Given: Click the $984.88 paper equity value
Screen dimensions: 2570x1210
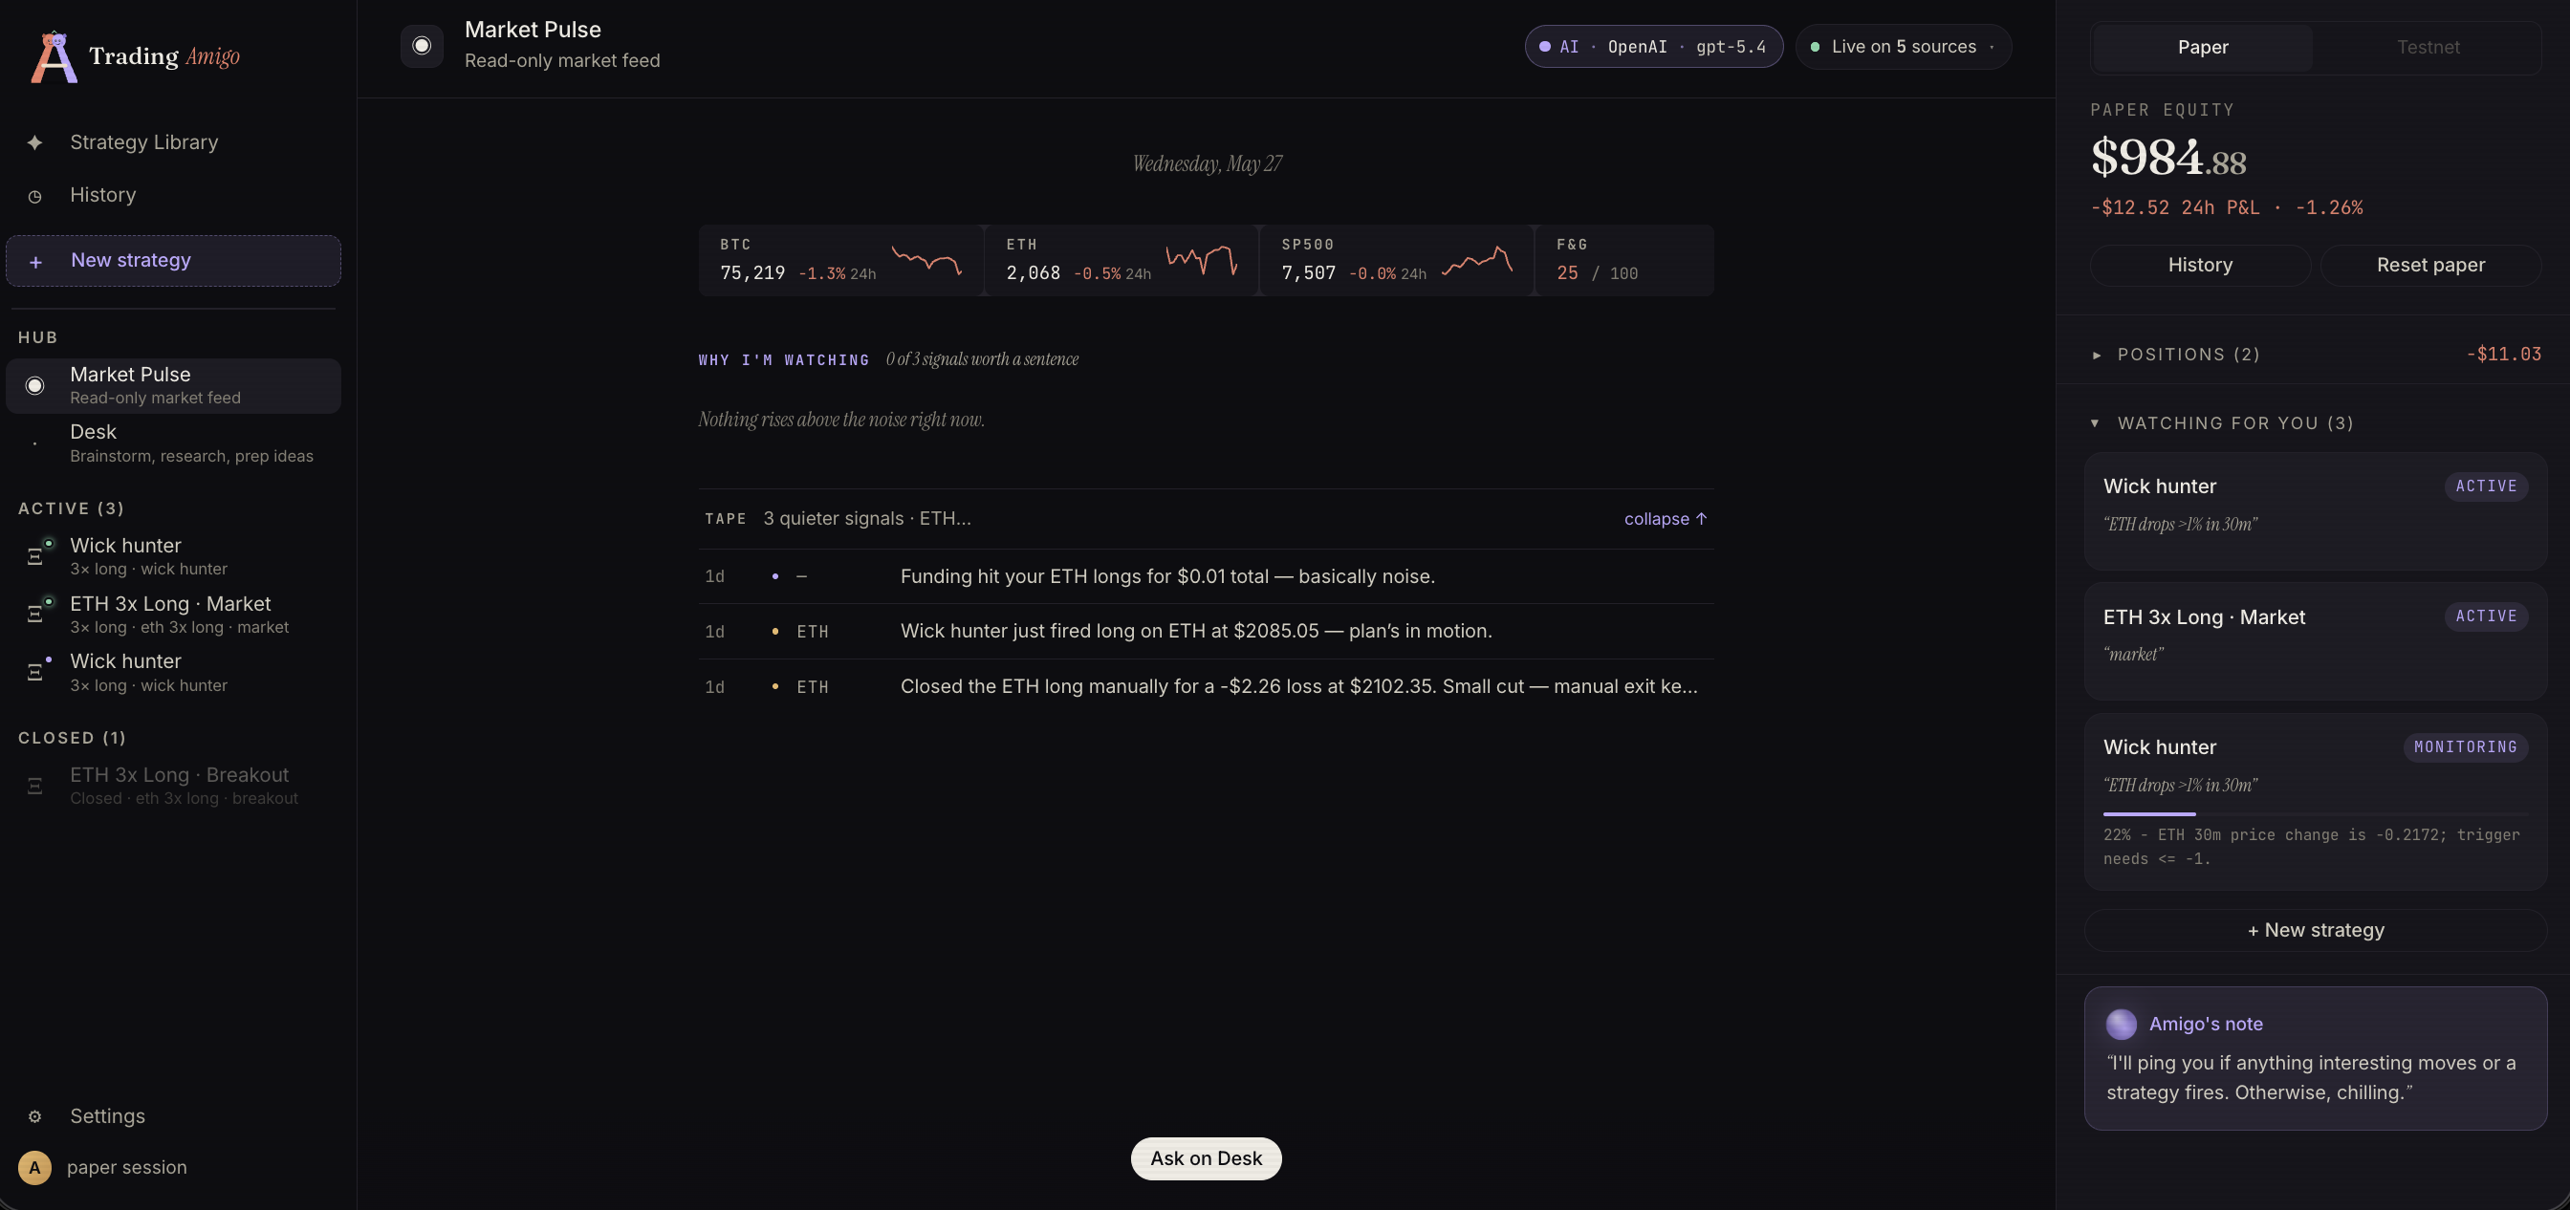Looking at the screenshot, I should point(2167,158).
